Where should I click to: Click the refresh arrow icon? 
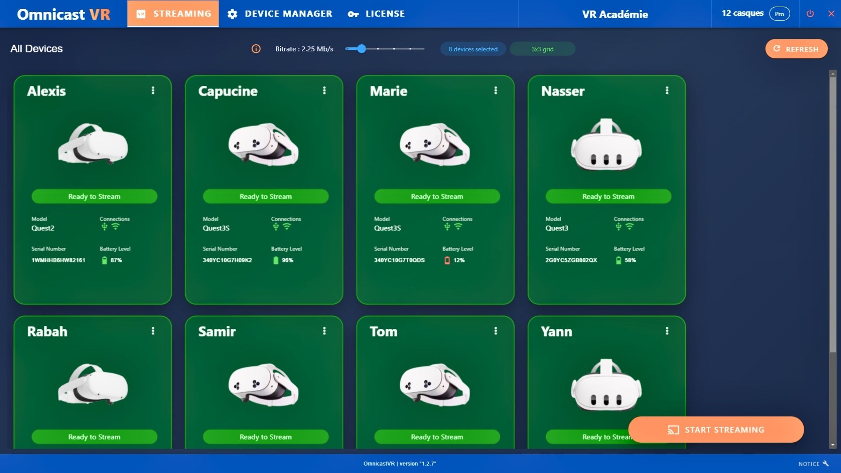click(777, 49)
